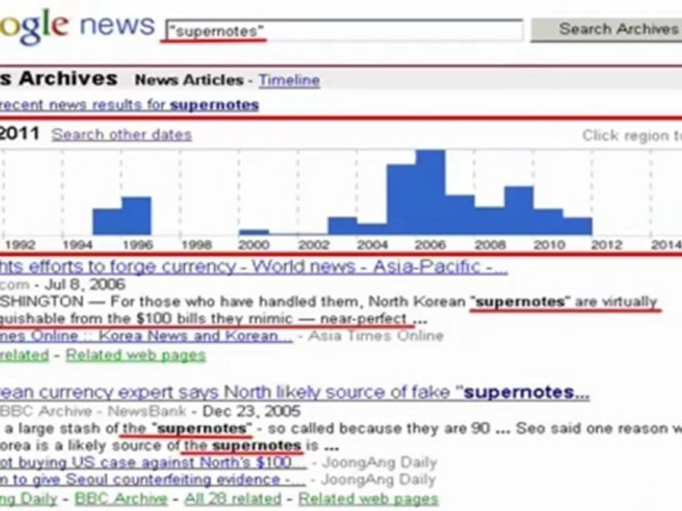The height and width of the screenshot is (511, 682).
Task: Click the 2005 bar in timeline chart
Action: [401, 200]
